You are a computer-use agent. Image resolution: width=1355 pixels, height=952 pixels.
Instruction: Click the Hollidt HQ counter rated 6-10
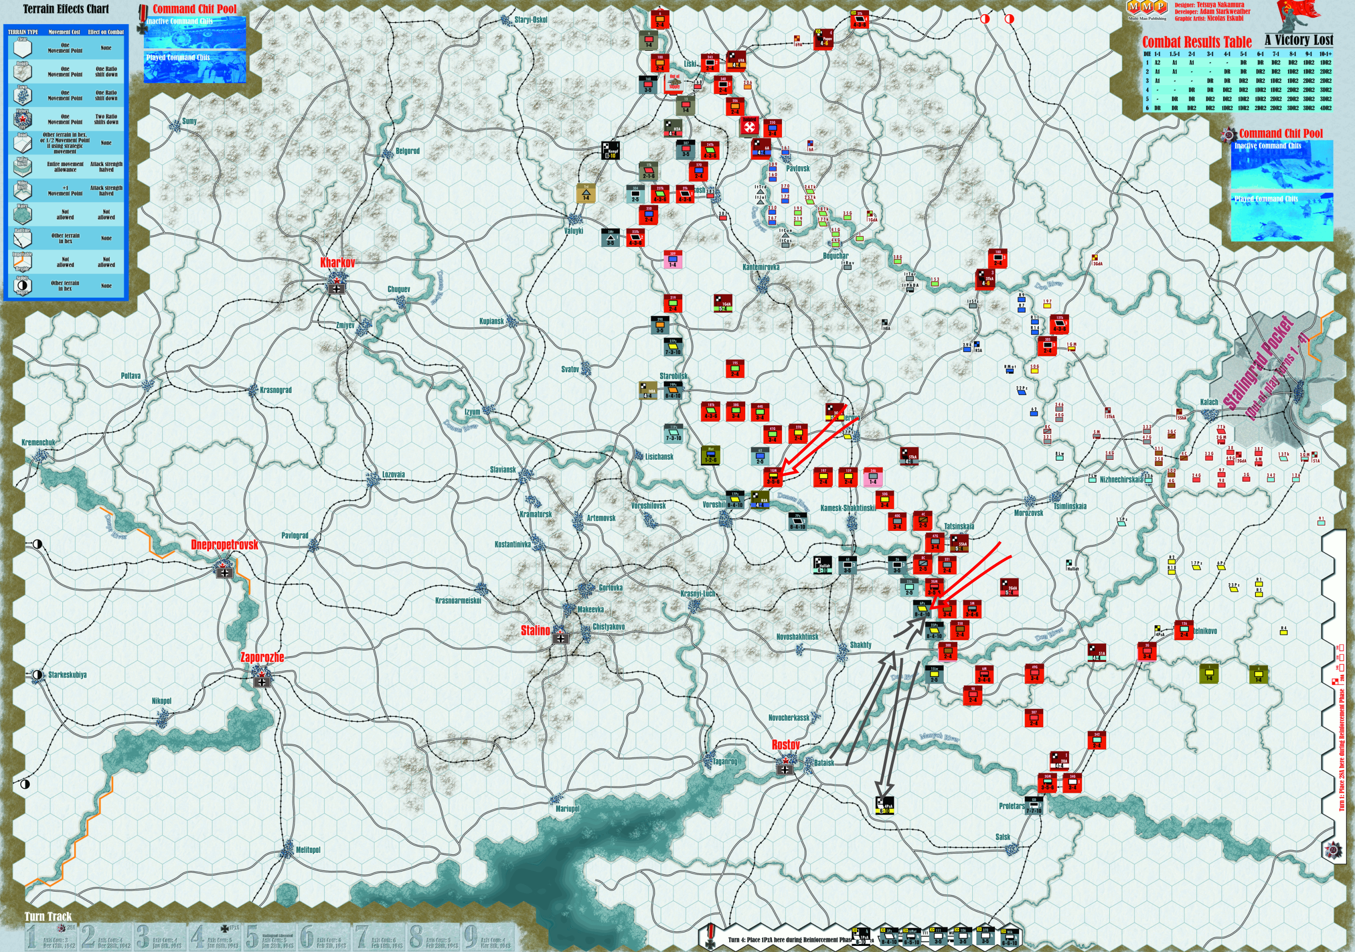(823, 566)
